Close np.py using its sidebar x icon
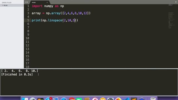The width and height of the screenshot is (178, 100). tap(3, 5)
